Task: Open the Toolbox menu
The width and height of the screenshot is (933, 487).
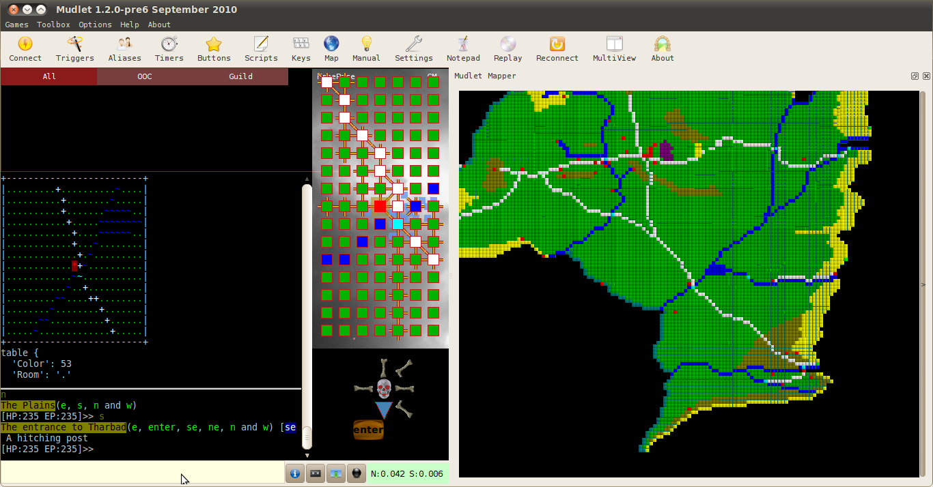Action: coord(53,25)
